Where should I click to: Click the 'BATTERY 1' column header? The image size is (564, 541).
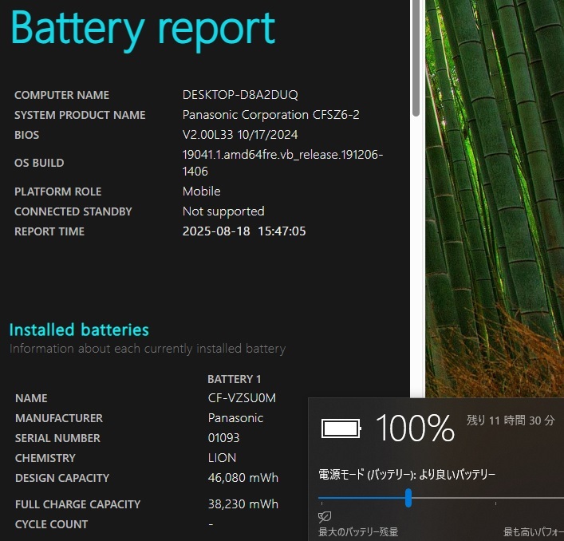click(x=235, y=379)
